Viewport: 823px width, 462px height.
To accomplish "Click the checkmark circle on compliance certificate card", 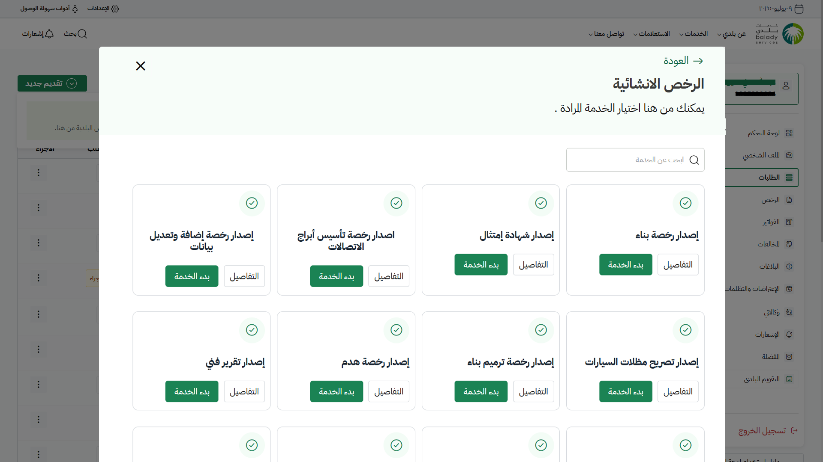I will click(x=541, y=203).
